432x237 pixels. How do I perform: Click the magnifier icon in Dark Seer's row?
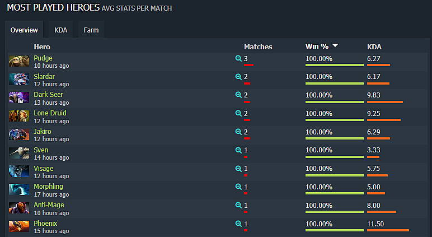pos(238,95)
